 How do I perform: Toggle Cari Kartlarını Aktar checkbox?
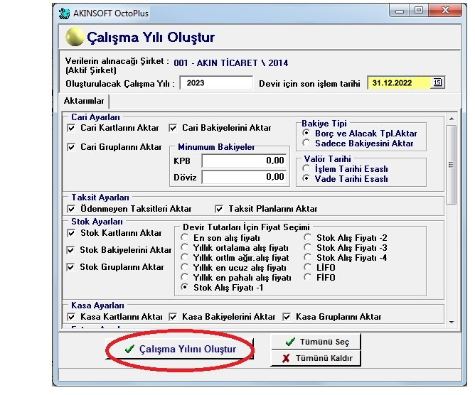tap(71, 128)
